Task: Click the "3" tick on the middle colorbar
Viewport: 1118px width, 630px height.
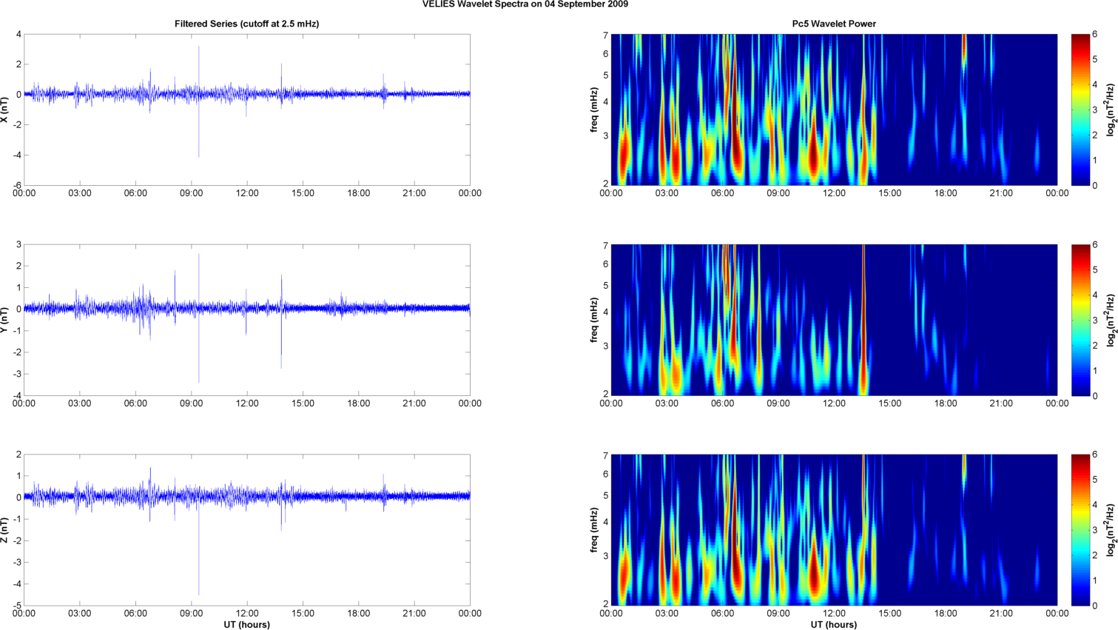Action: (x=1095, y=321)
